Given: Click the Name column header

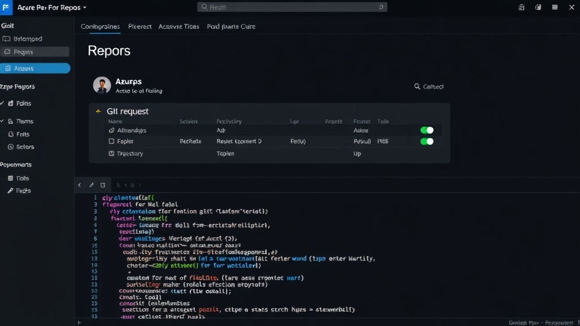Looking at the screenshot, I should pos(115,121).
